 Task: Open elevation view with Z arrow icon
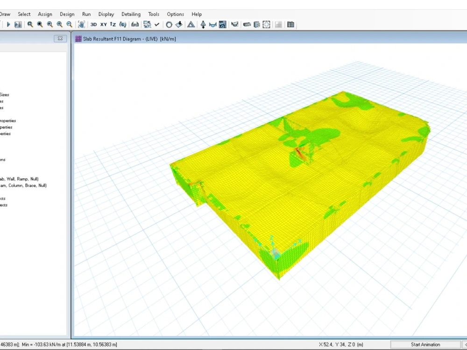click(x=113, y=24)
